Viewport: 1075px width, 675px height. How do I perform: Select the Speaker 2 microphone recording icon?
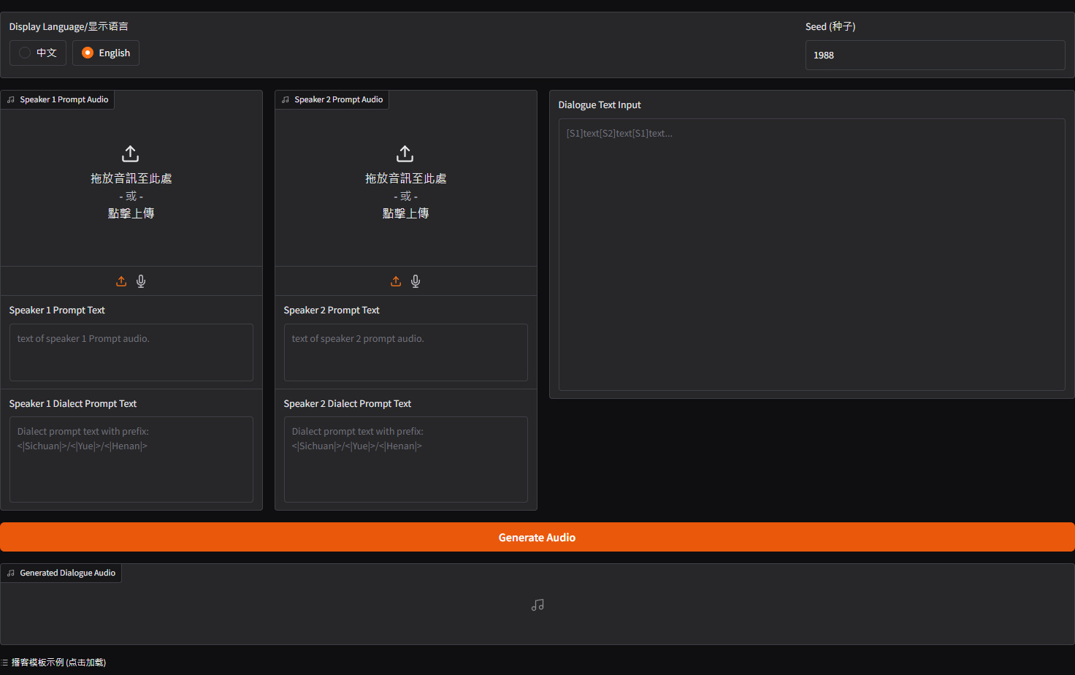[x=415, y=281]
